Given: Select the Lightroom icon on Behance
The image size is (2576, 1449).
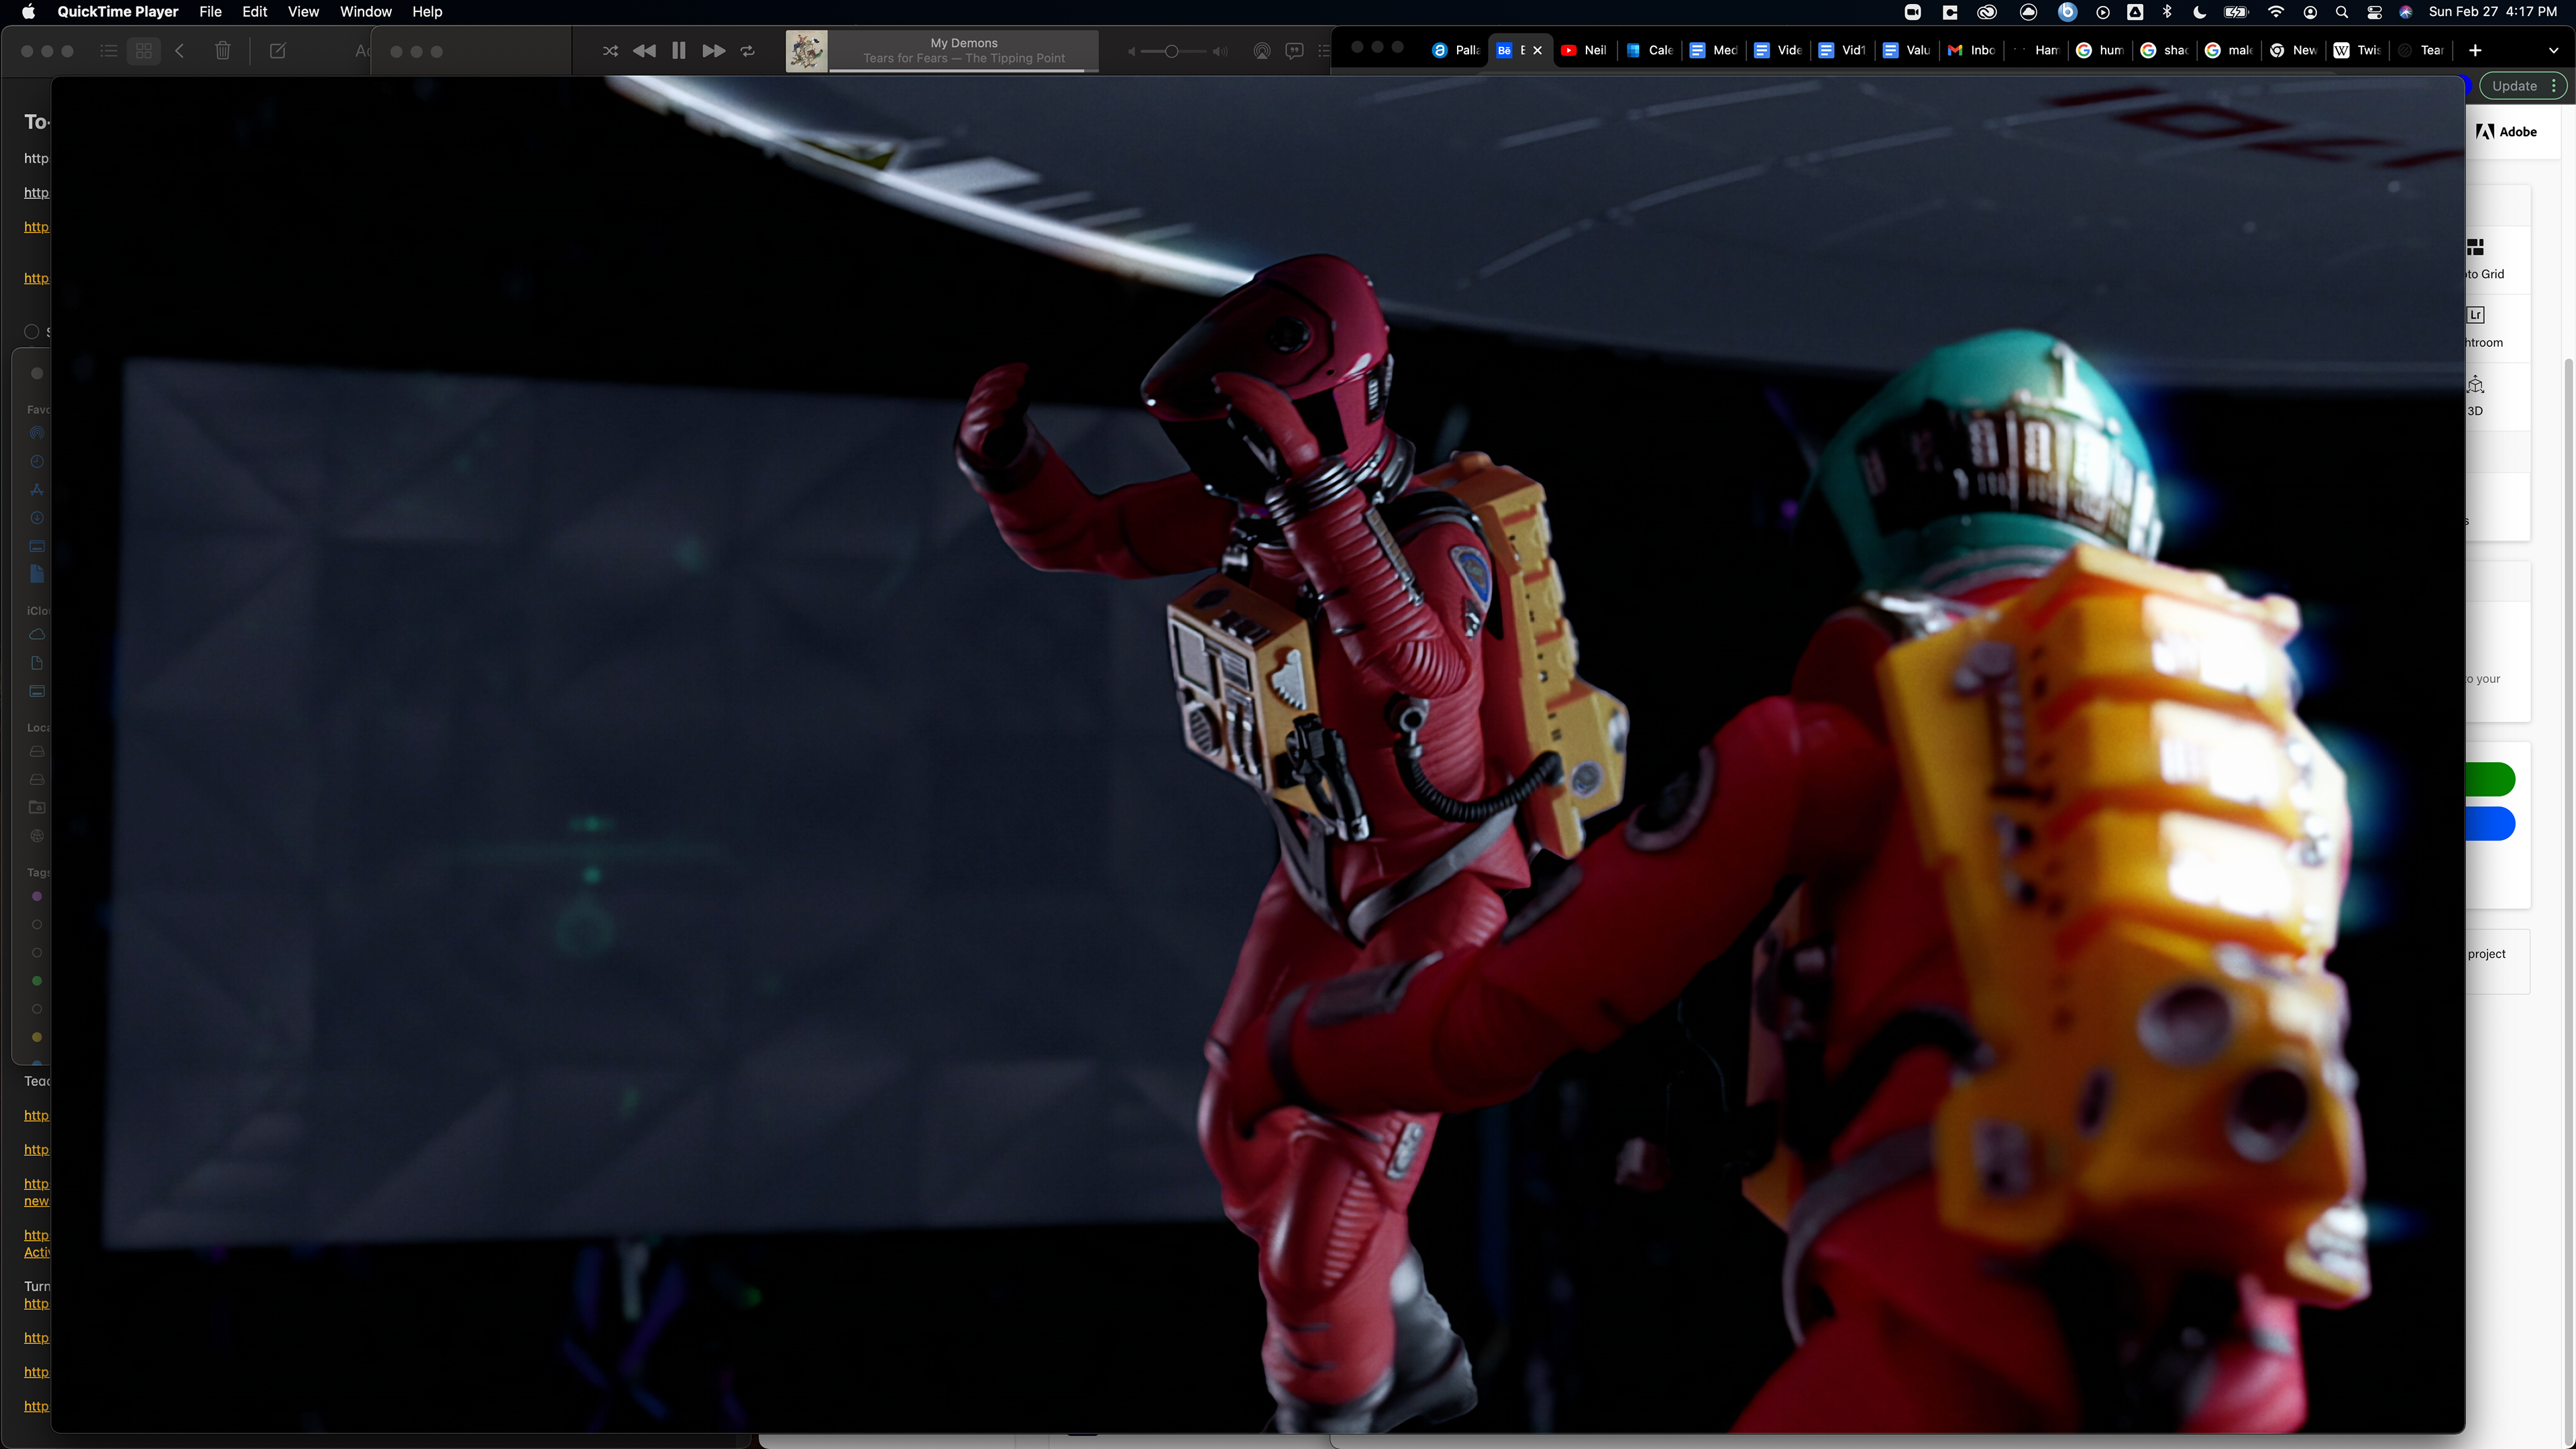Looking at the screenshot, I should tap(2476, 315).
